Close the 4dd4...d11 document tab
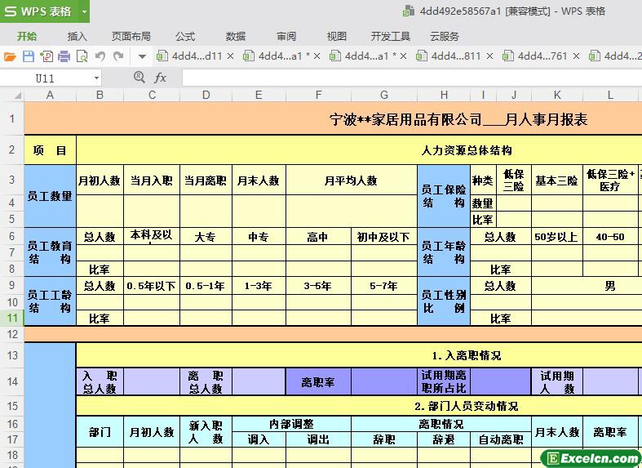642x468 pixels. (x=230, y=56)
